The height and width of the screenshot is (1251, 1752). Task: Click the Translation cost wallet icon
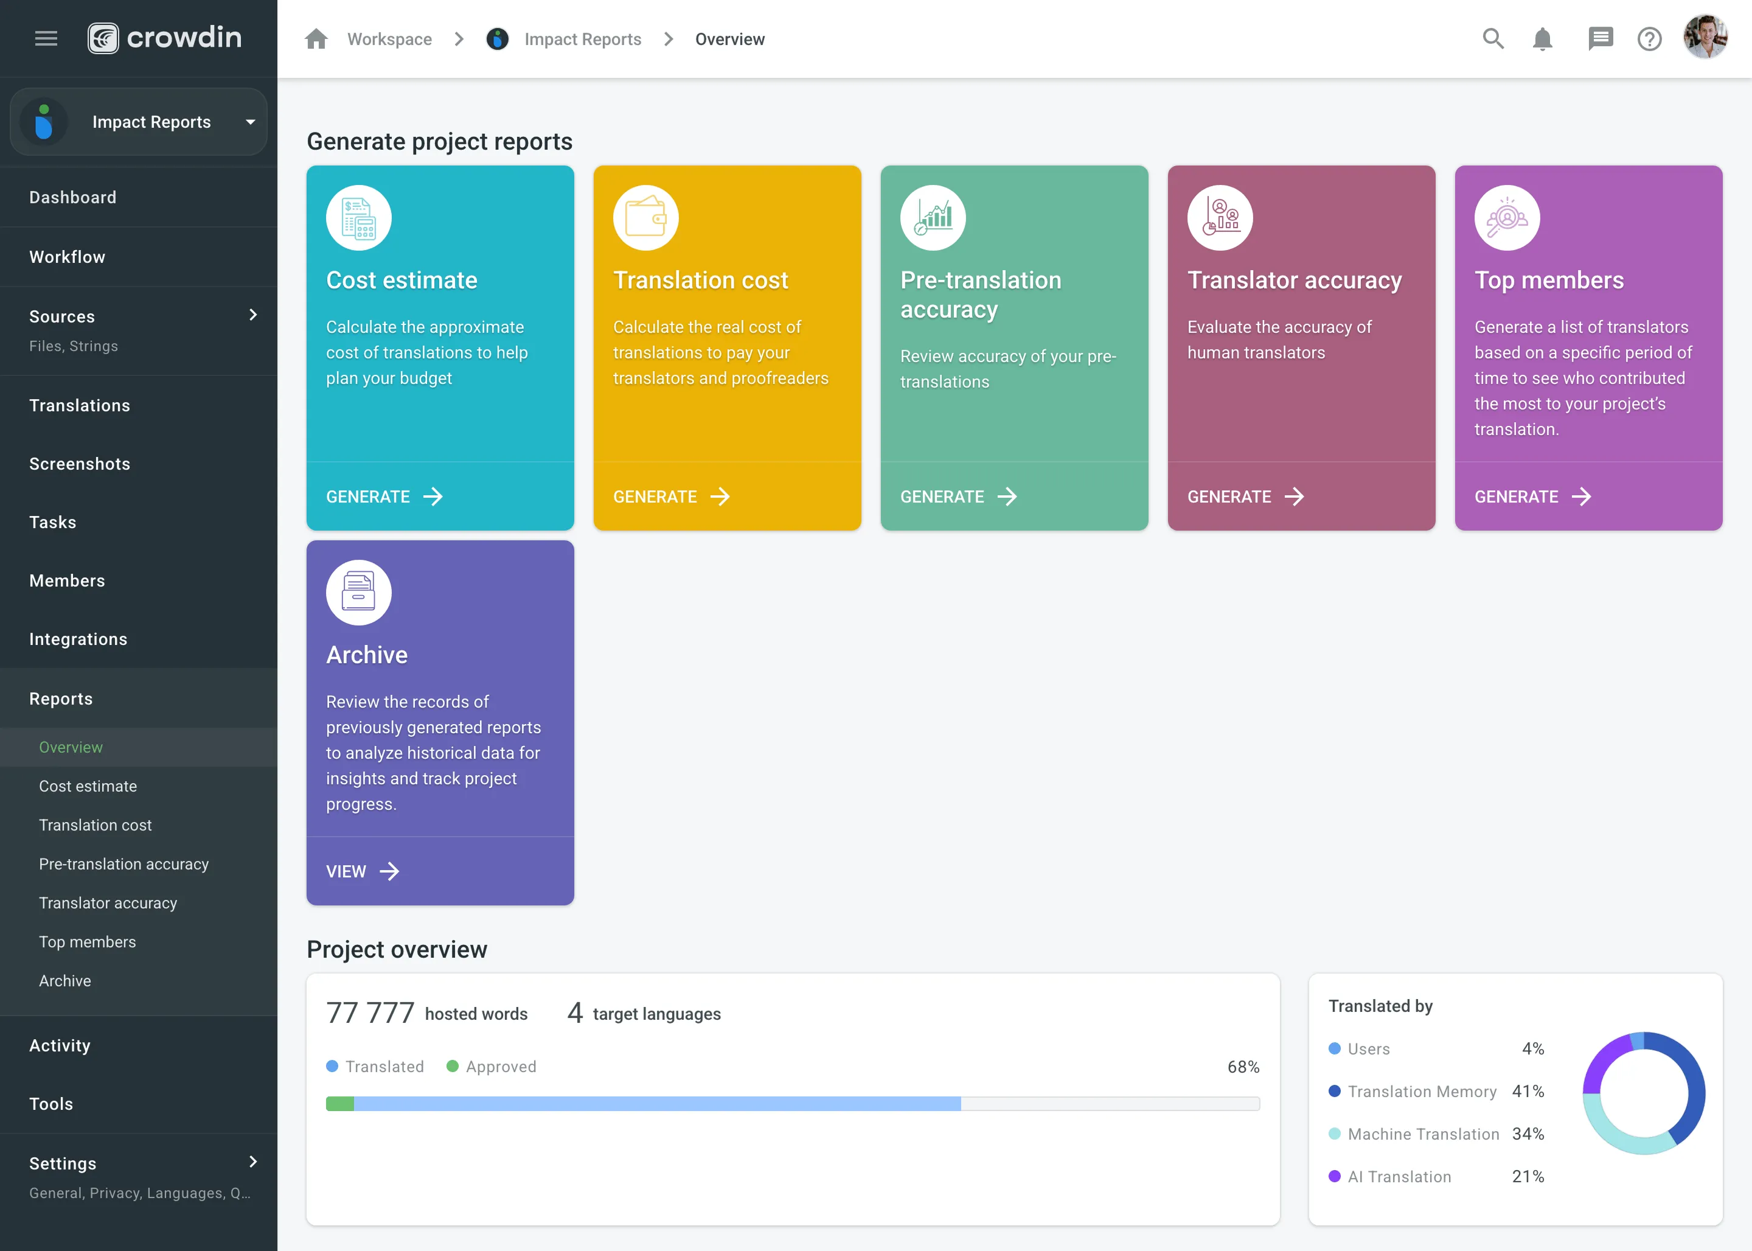click(x=645, y=217)
